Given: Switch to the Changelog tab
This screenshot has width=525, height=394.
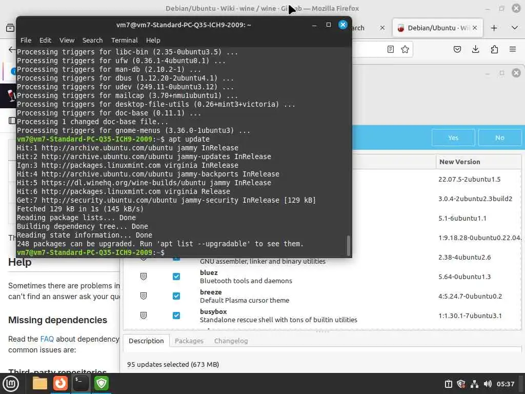Looking at the screenshot, I should click(231, 341).
